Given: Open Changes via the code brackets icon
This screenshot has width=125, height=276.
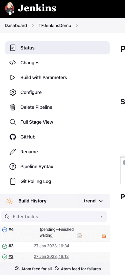Looking at the screenshot, I should tap(13, 63).
